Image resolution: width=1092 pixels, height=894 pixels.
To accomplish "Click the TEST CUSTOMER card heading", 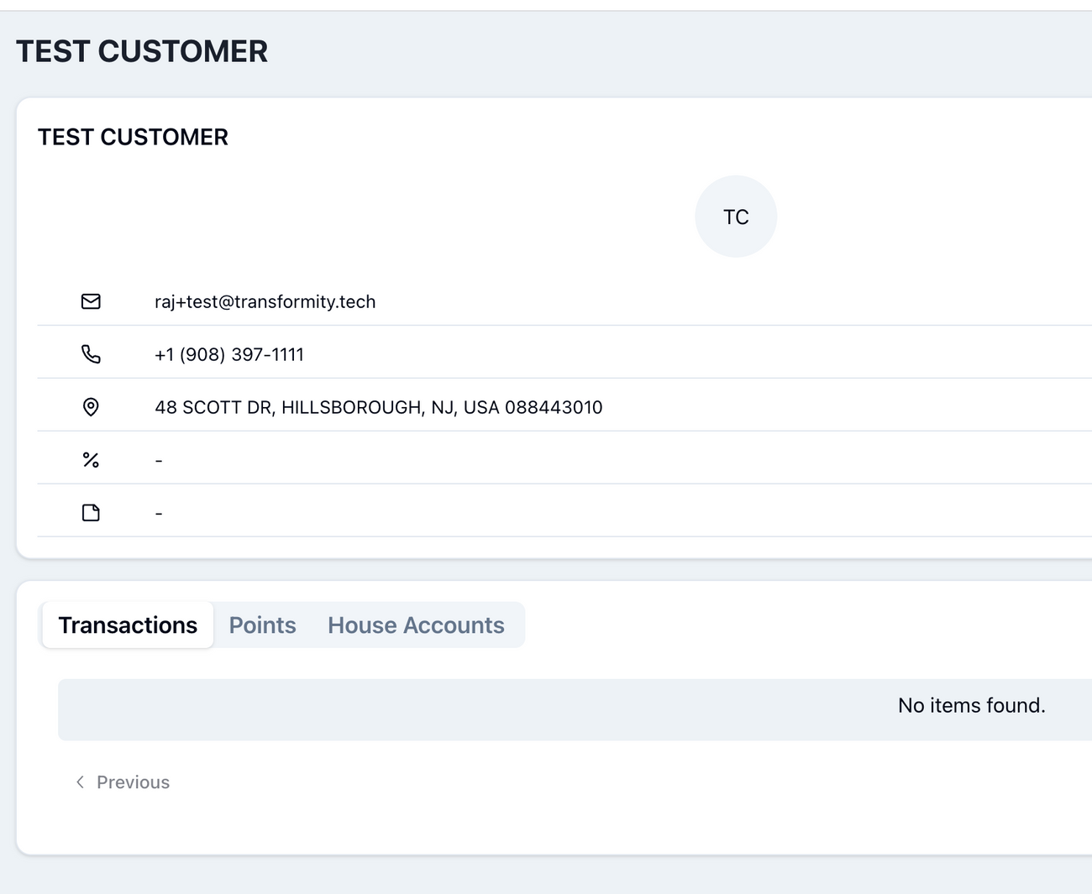I will (x=133, y=137).
